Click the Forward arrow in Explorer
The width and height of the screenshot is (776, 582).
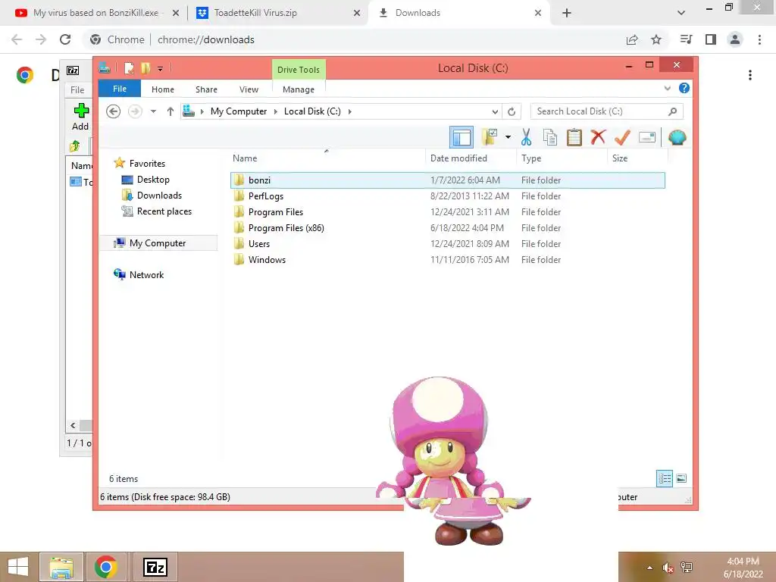click(135, 111)
